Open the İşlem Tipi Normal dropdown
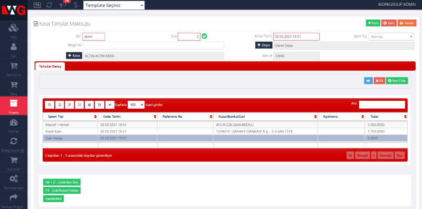 391,36
